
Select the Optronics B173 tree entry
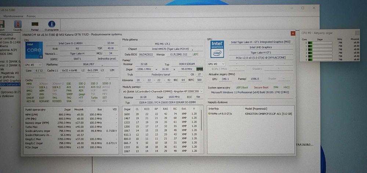pyautogui.click(x=10, y=92)
